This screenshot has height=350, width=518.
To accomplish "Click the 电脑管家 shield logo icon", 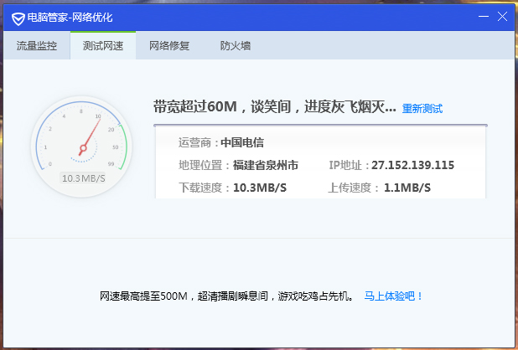I will point(18,18).
